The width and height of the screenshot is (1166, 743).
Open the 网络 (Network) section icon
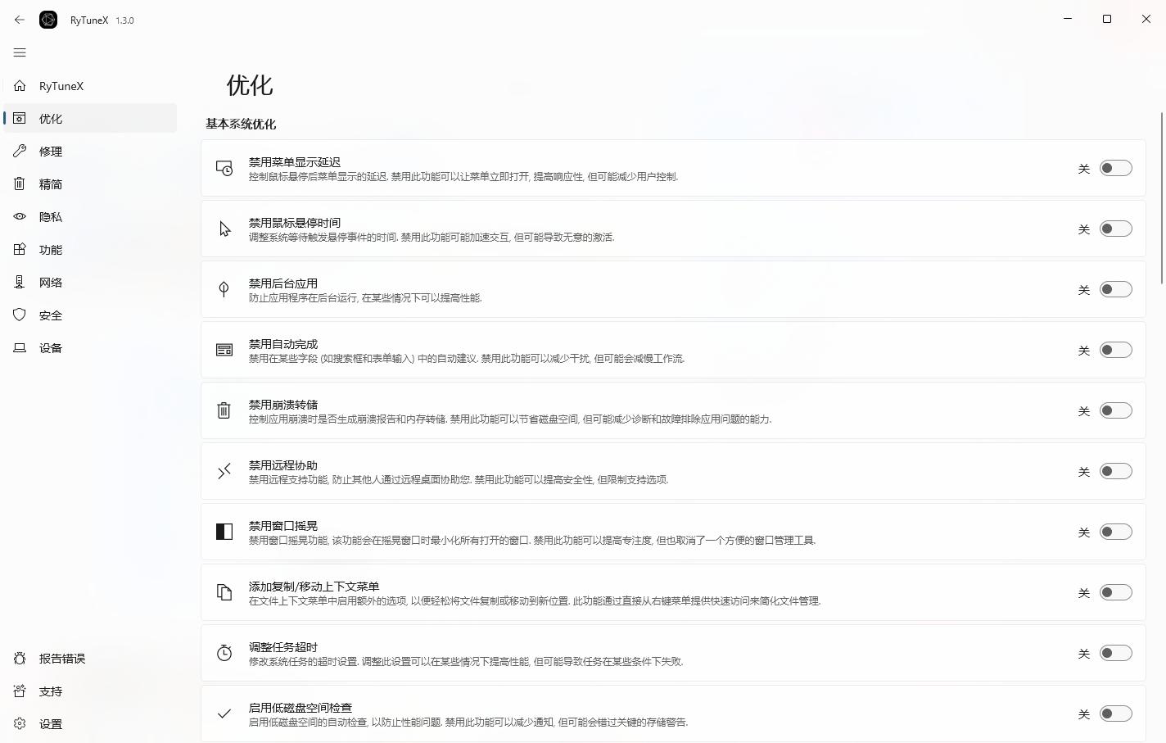[19, 282]
